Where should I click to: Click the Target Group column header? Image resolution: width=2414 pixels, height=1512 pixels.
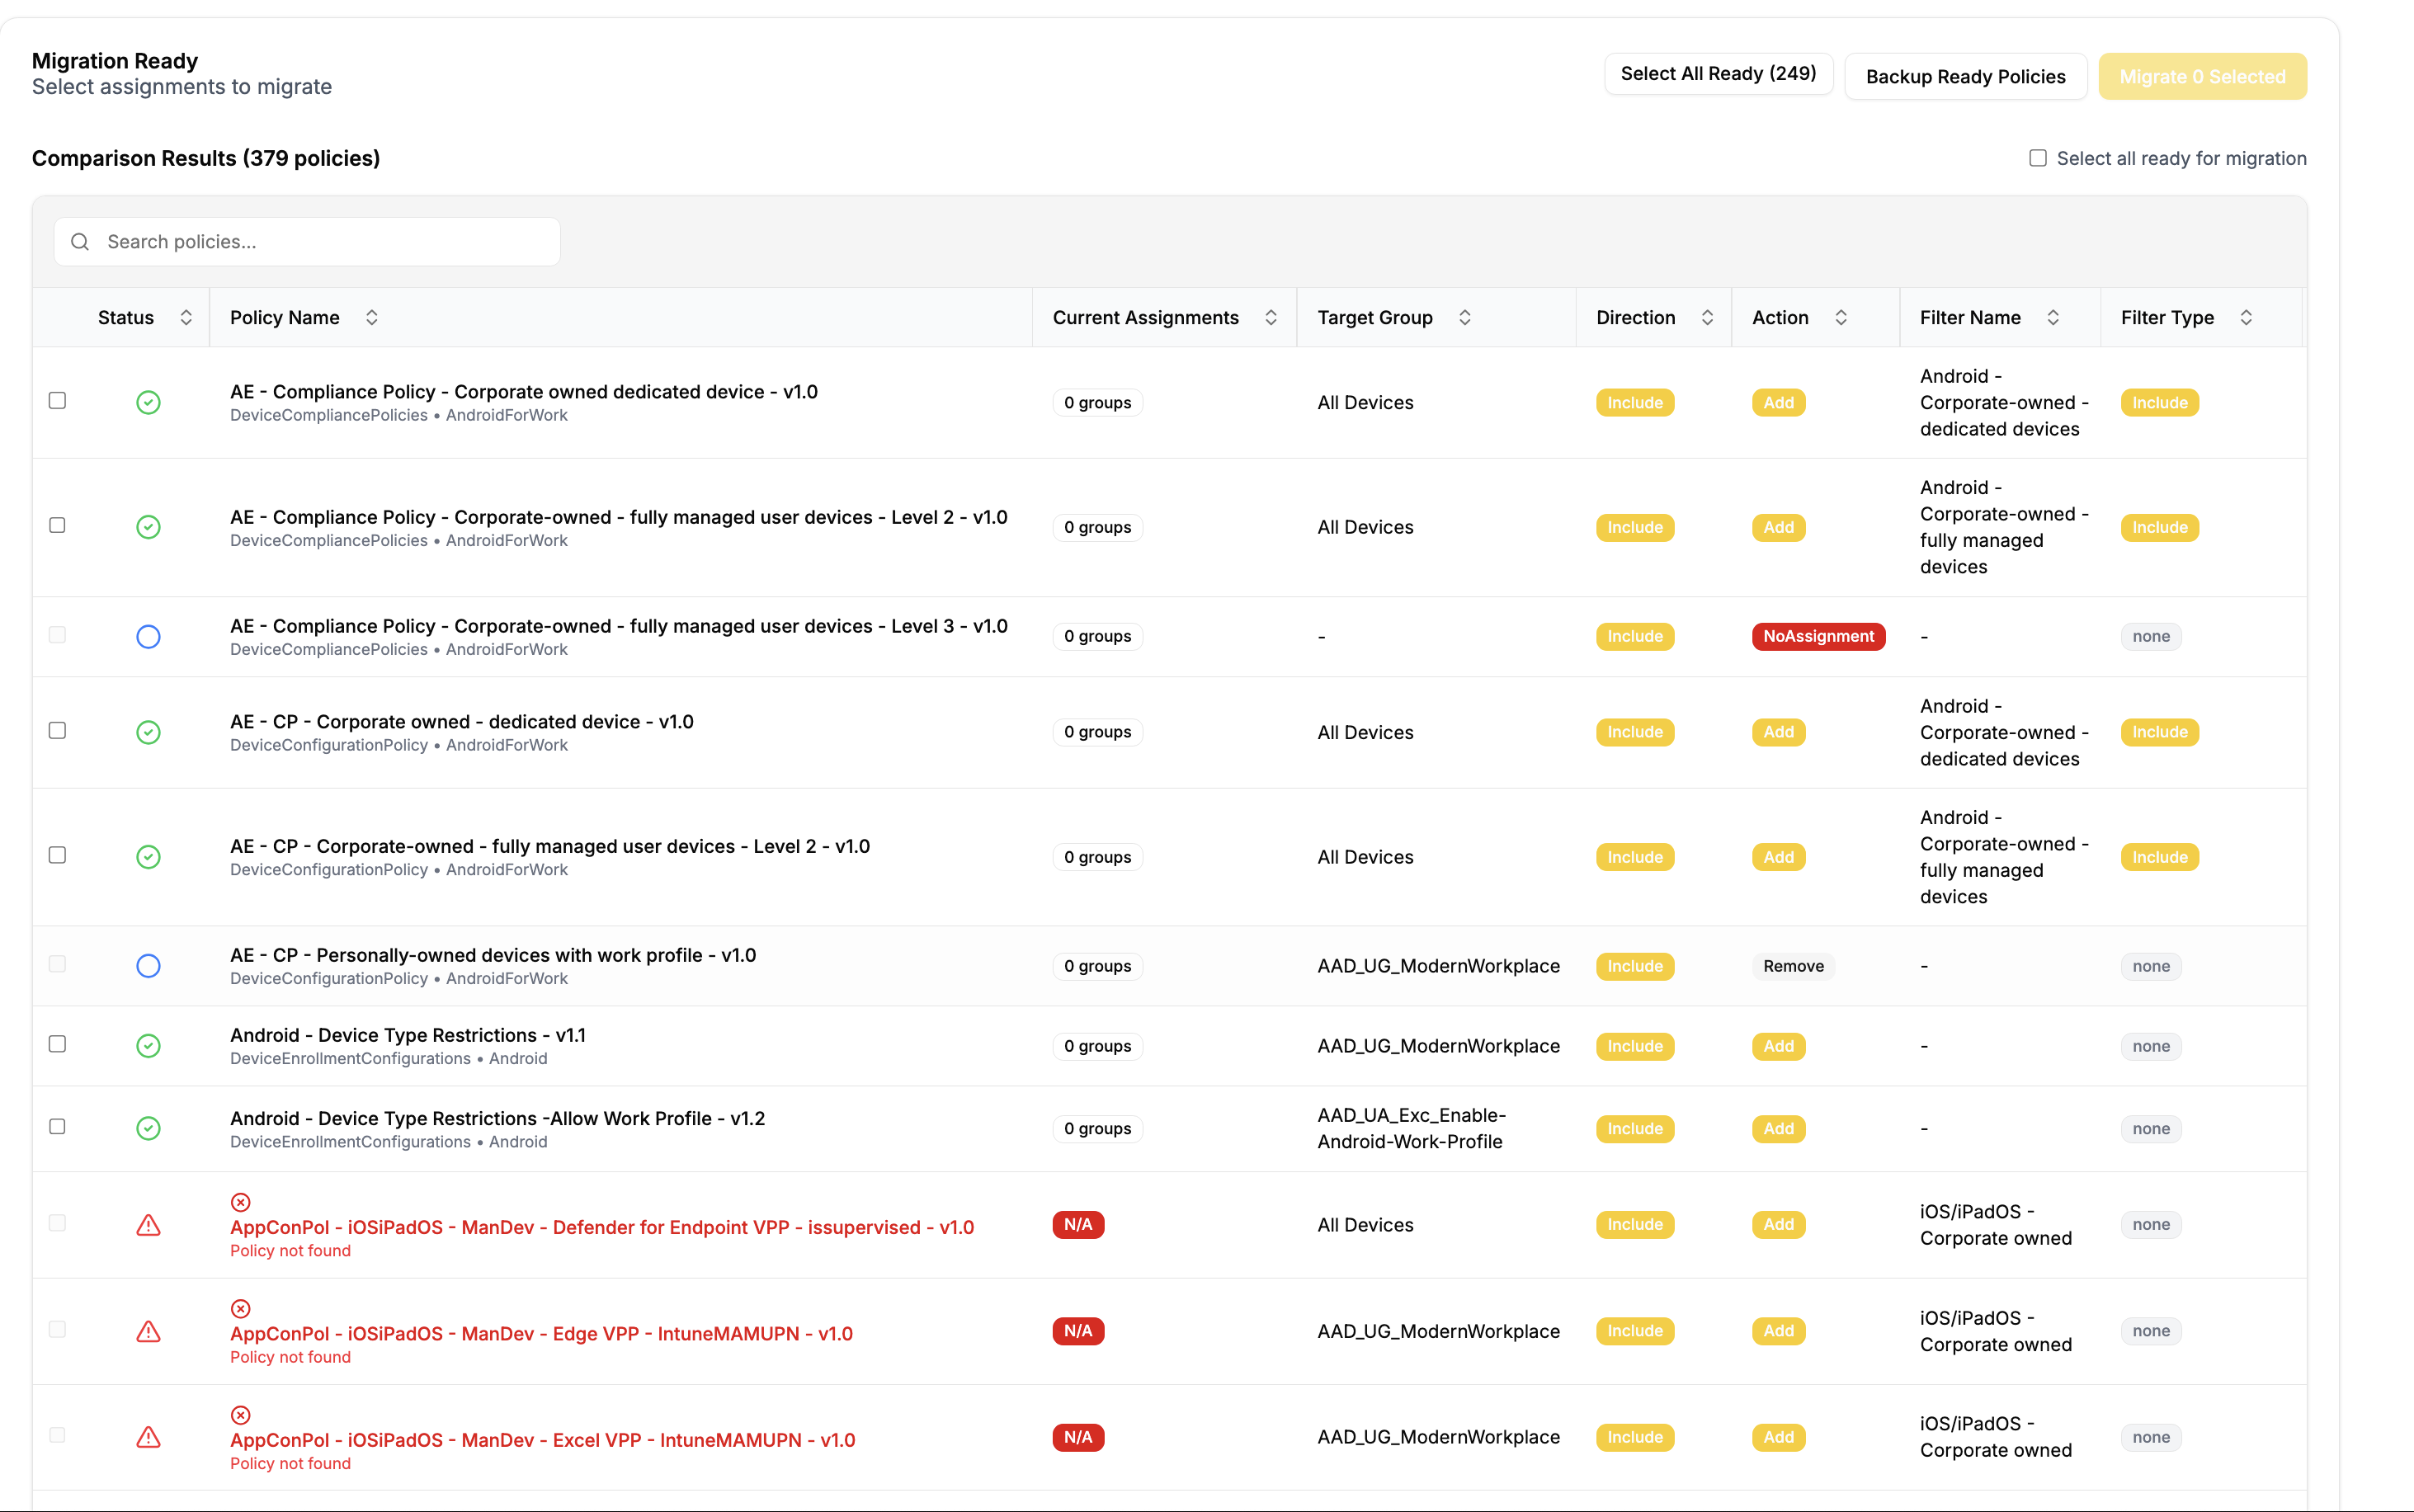(x=1375, y=318)
